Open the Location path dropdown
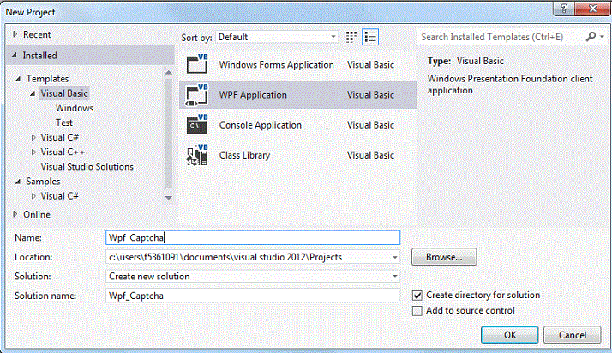The width and height of the screenshot is (612, 353). tap(395, 257)
